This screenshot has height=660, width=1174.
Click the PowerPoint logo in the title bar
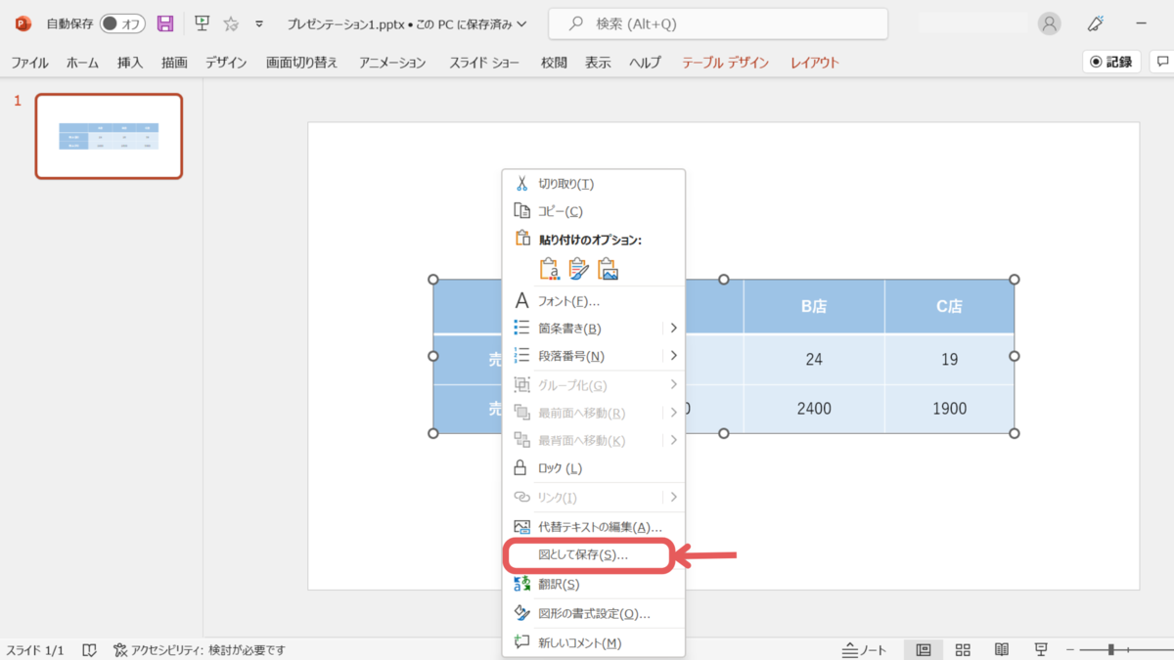23,23
